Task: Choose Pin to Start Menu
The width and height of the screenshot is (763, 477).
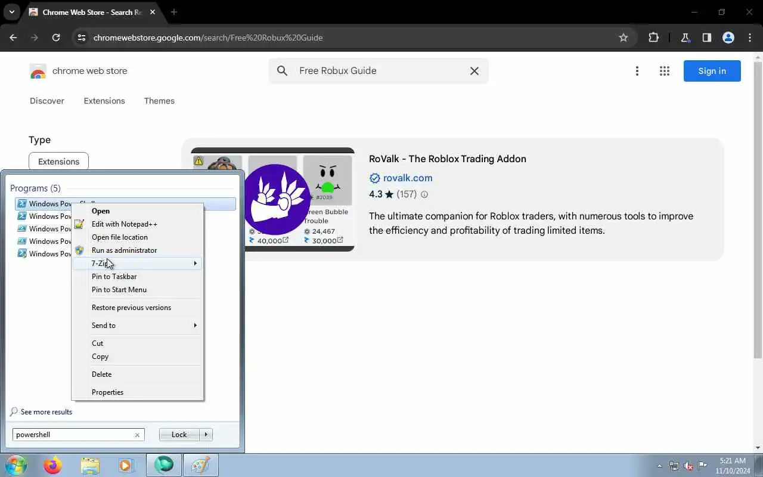Action: click(x=137, y=290)
